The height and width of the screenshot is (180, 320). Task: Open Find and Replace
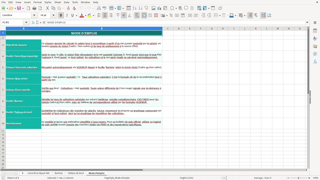(98, 8)
